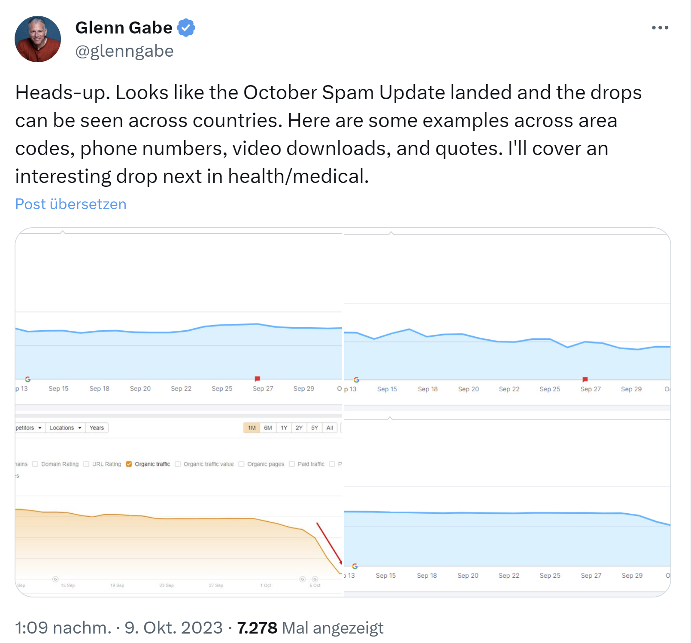
Task: Click the blue verified badge next to Glenn Gabe
Action: click(186, 27)
